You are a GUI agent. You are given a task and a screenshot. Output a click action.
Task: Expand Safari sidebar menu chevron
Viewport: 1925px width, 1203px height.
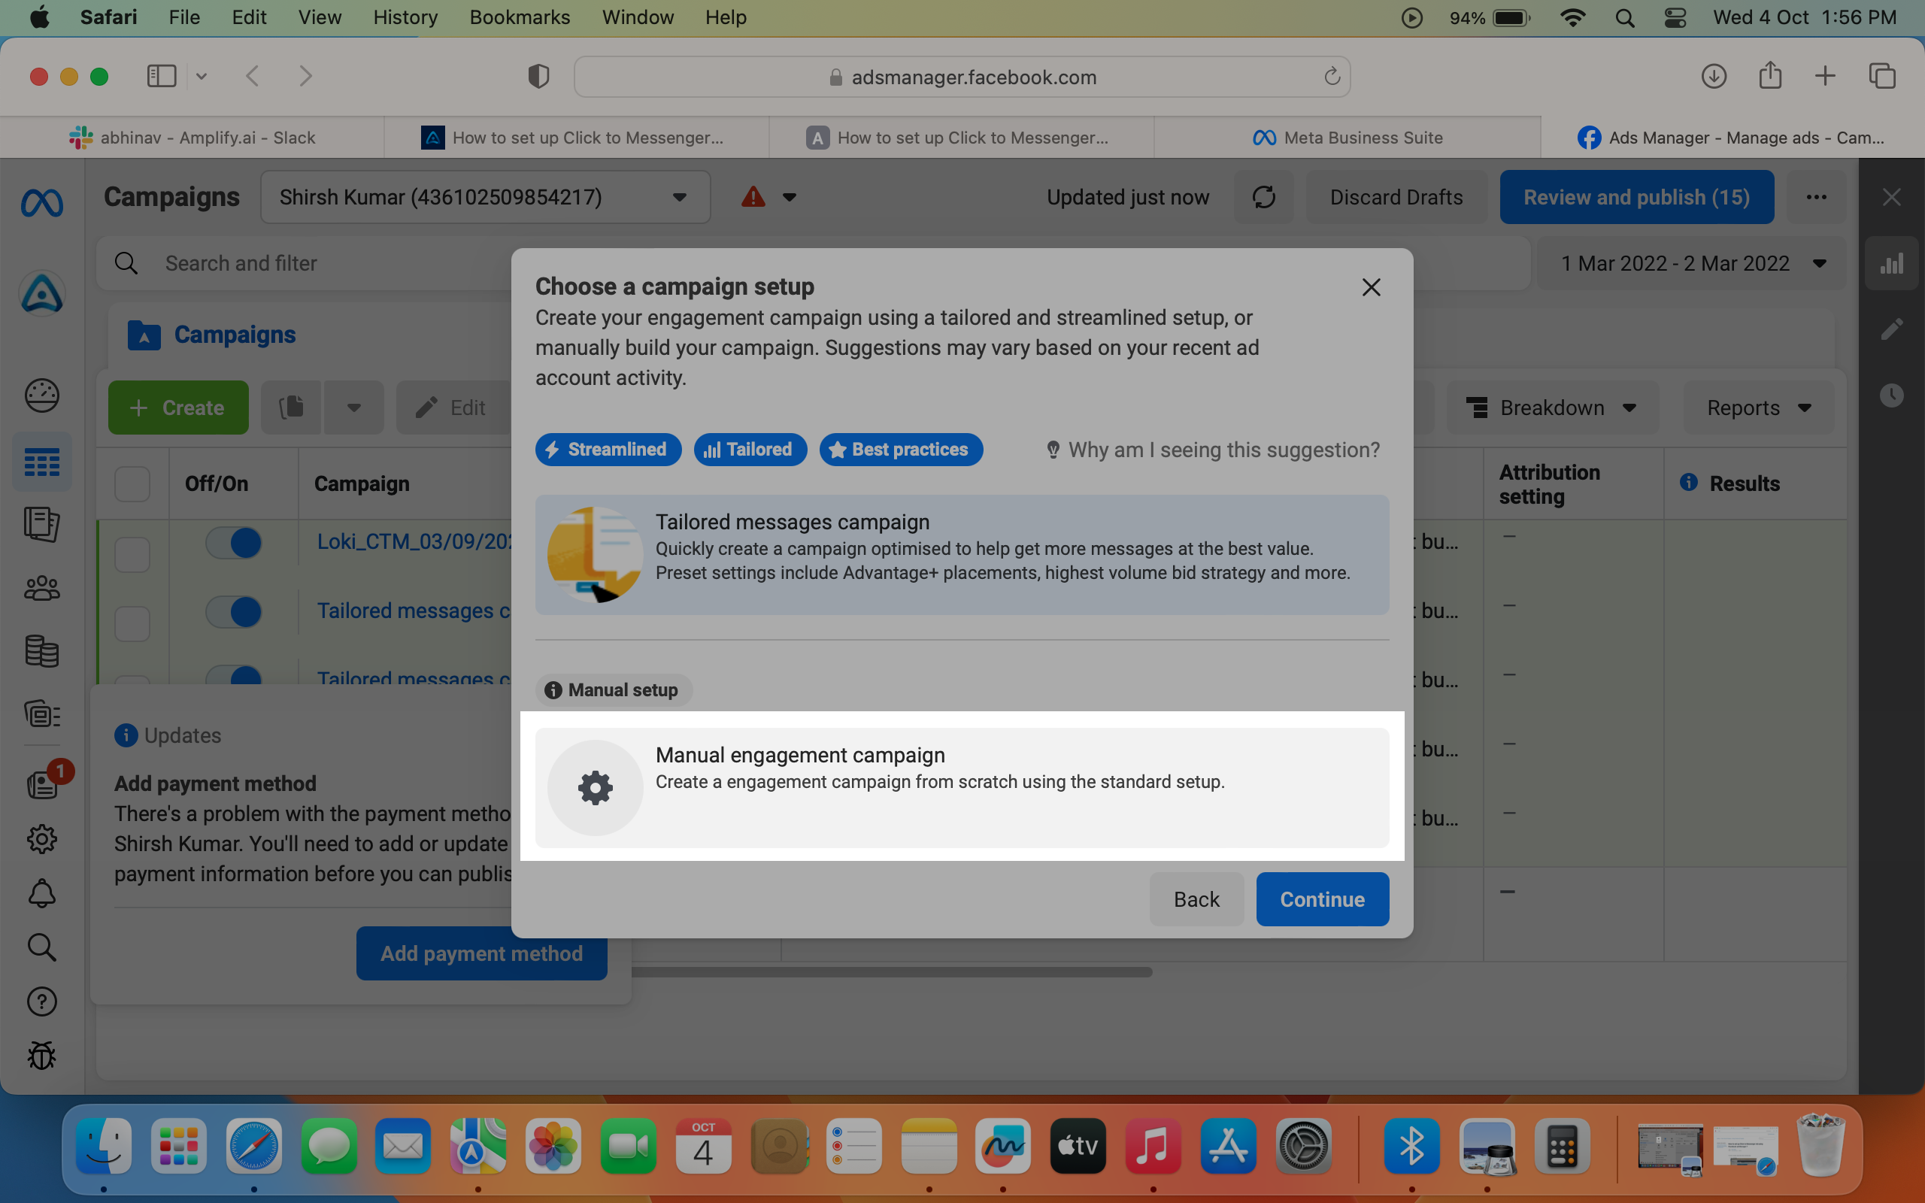(202, 77)
